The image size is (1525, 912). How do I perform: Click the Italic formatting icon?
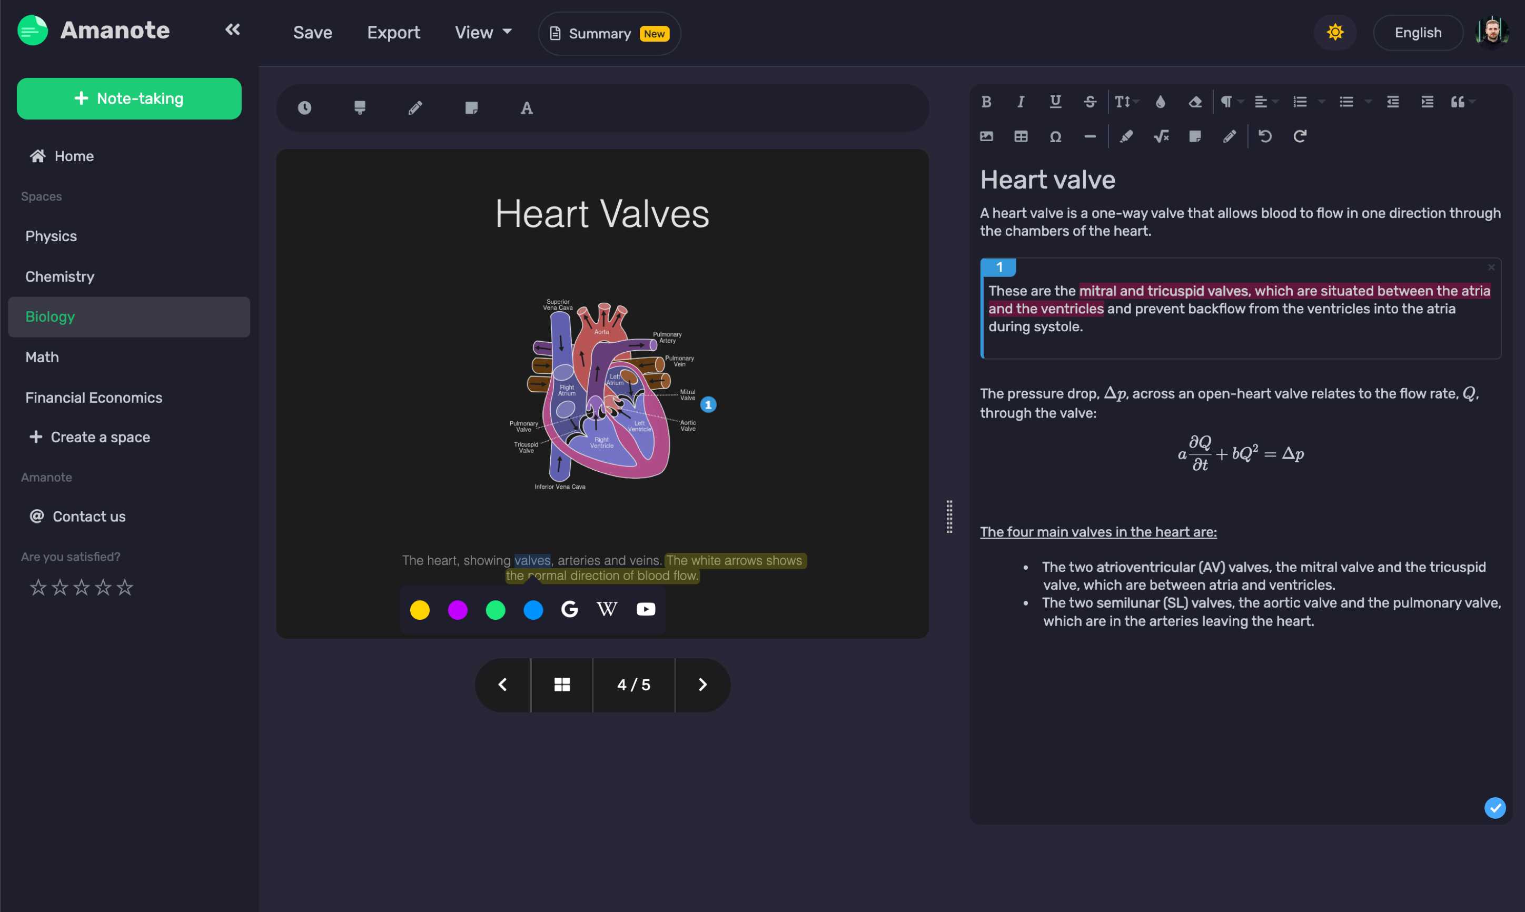click(x=1019, y=101)
